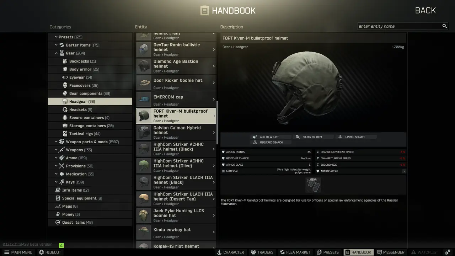455x256 pixels.
Task: Select HighCom Striker ULACH IIIA helmet (Black)
Action: coord(176,182)
